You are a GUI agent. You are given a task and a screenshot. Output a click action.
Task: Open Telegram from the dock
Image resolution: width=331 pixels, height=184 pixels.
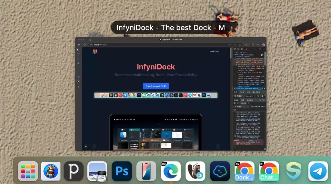(318, 171)
